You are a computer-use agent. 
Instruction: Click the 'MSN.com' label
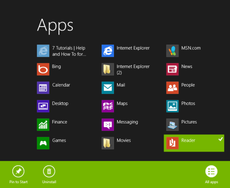pos(191,48)
